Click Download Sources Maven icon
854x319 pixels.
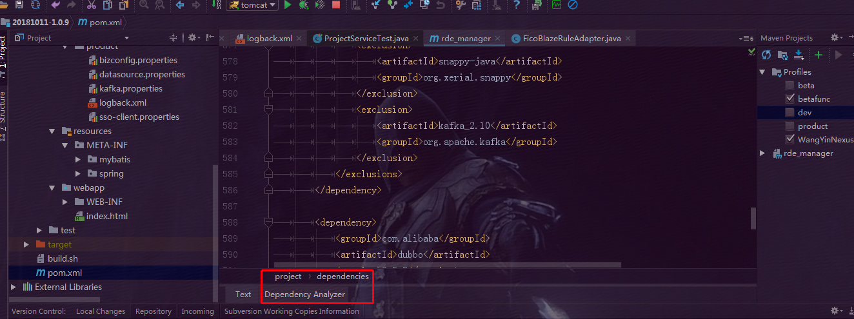coord(799,55)
